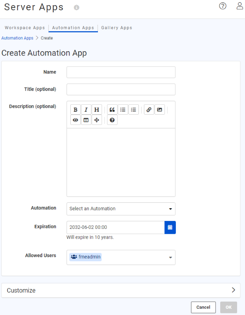Click the "Create Automation App" heading
This screenshot has width=245, height=315.
point(44,53)
